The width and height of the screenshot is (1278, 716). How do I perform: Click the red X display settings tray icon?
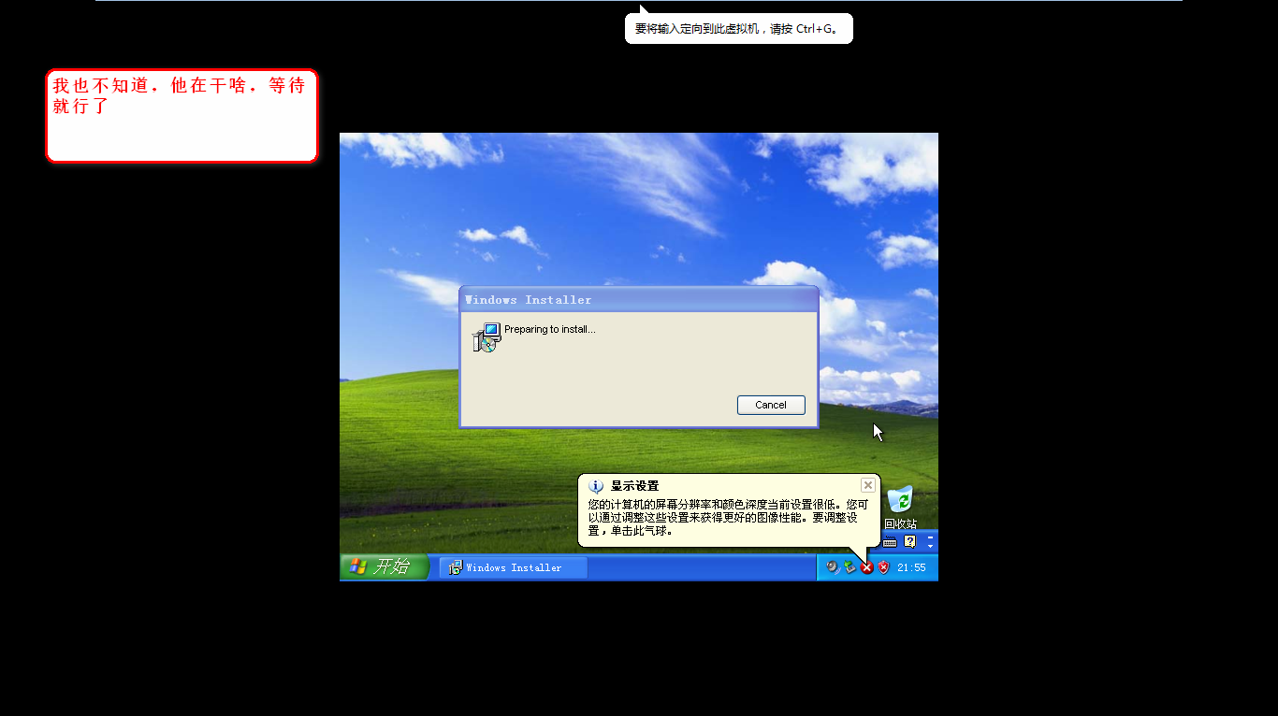coord(867,567)
